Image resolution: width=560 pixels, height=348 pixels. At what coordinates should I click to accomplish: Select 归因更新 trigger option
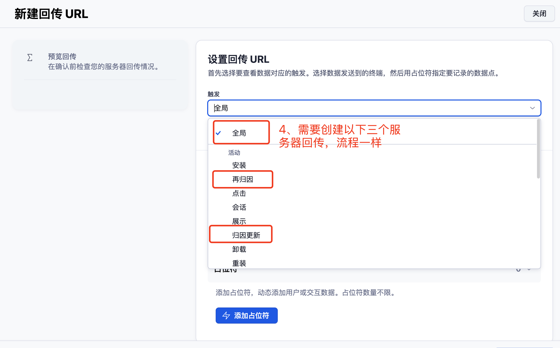click(x=246, y=235)
